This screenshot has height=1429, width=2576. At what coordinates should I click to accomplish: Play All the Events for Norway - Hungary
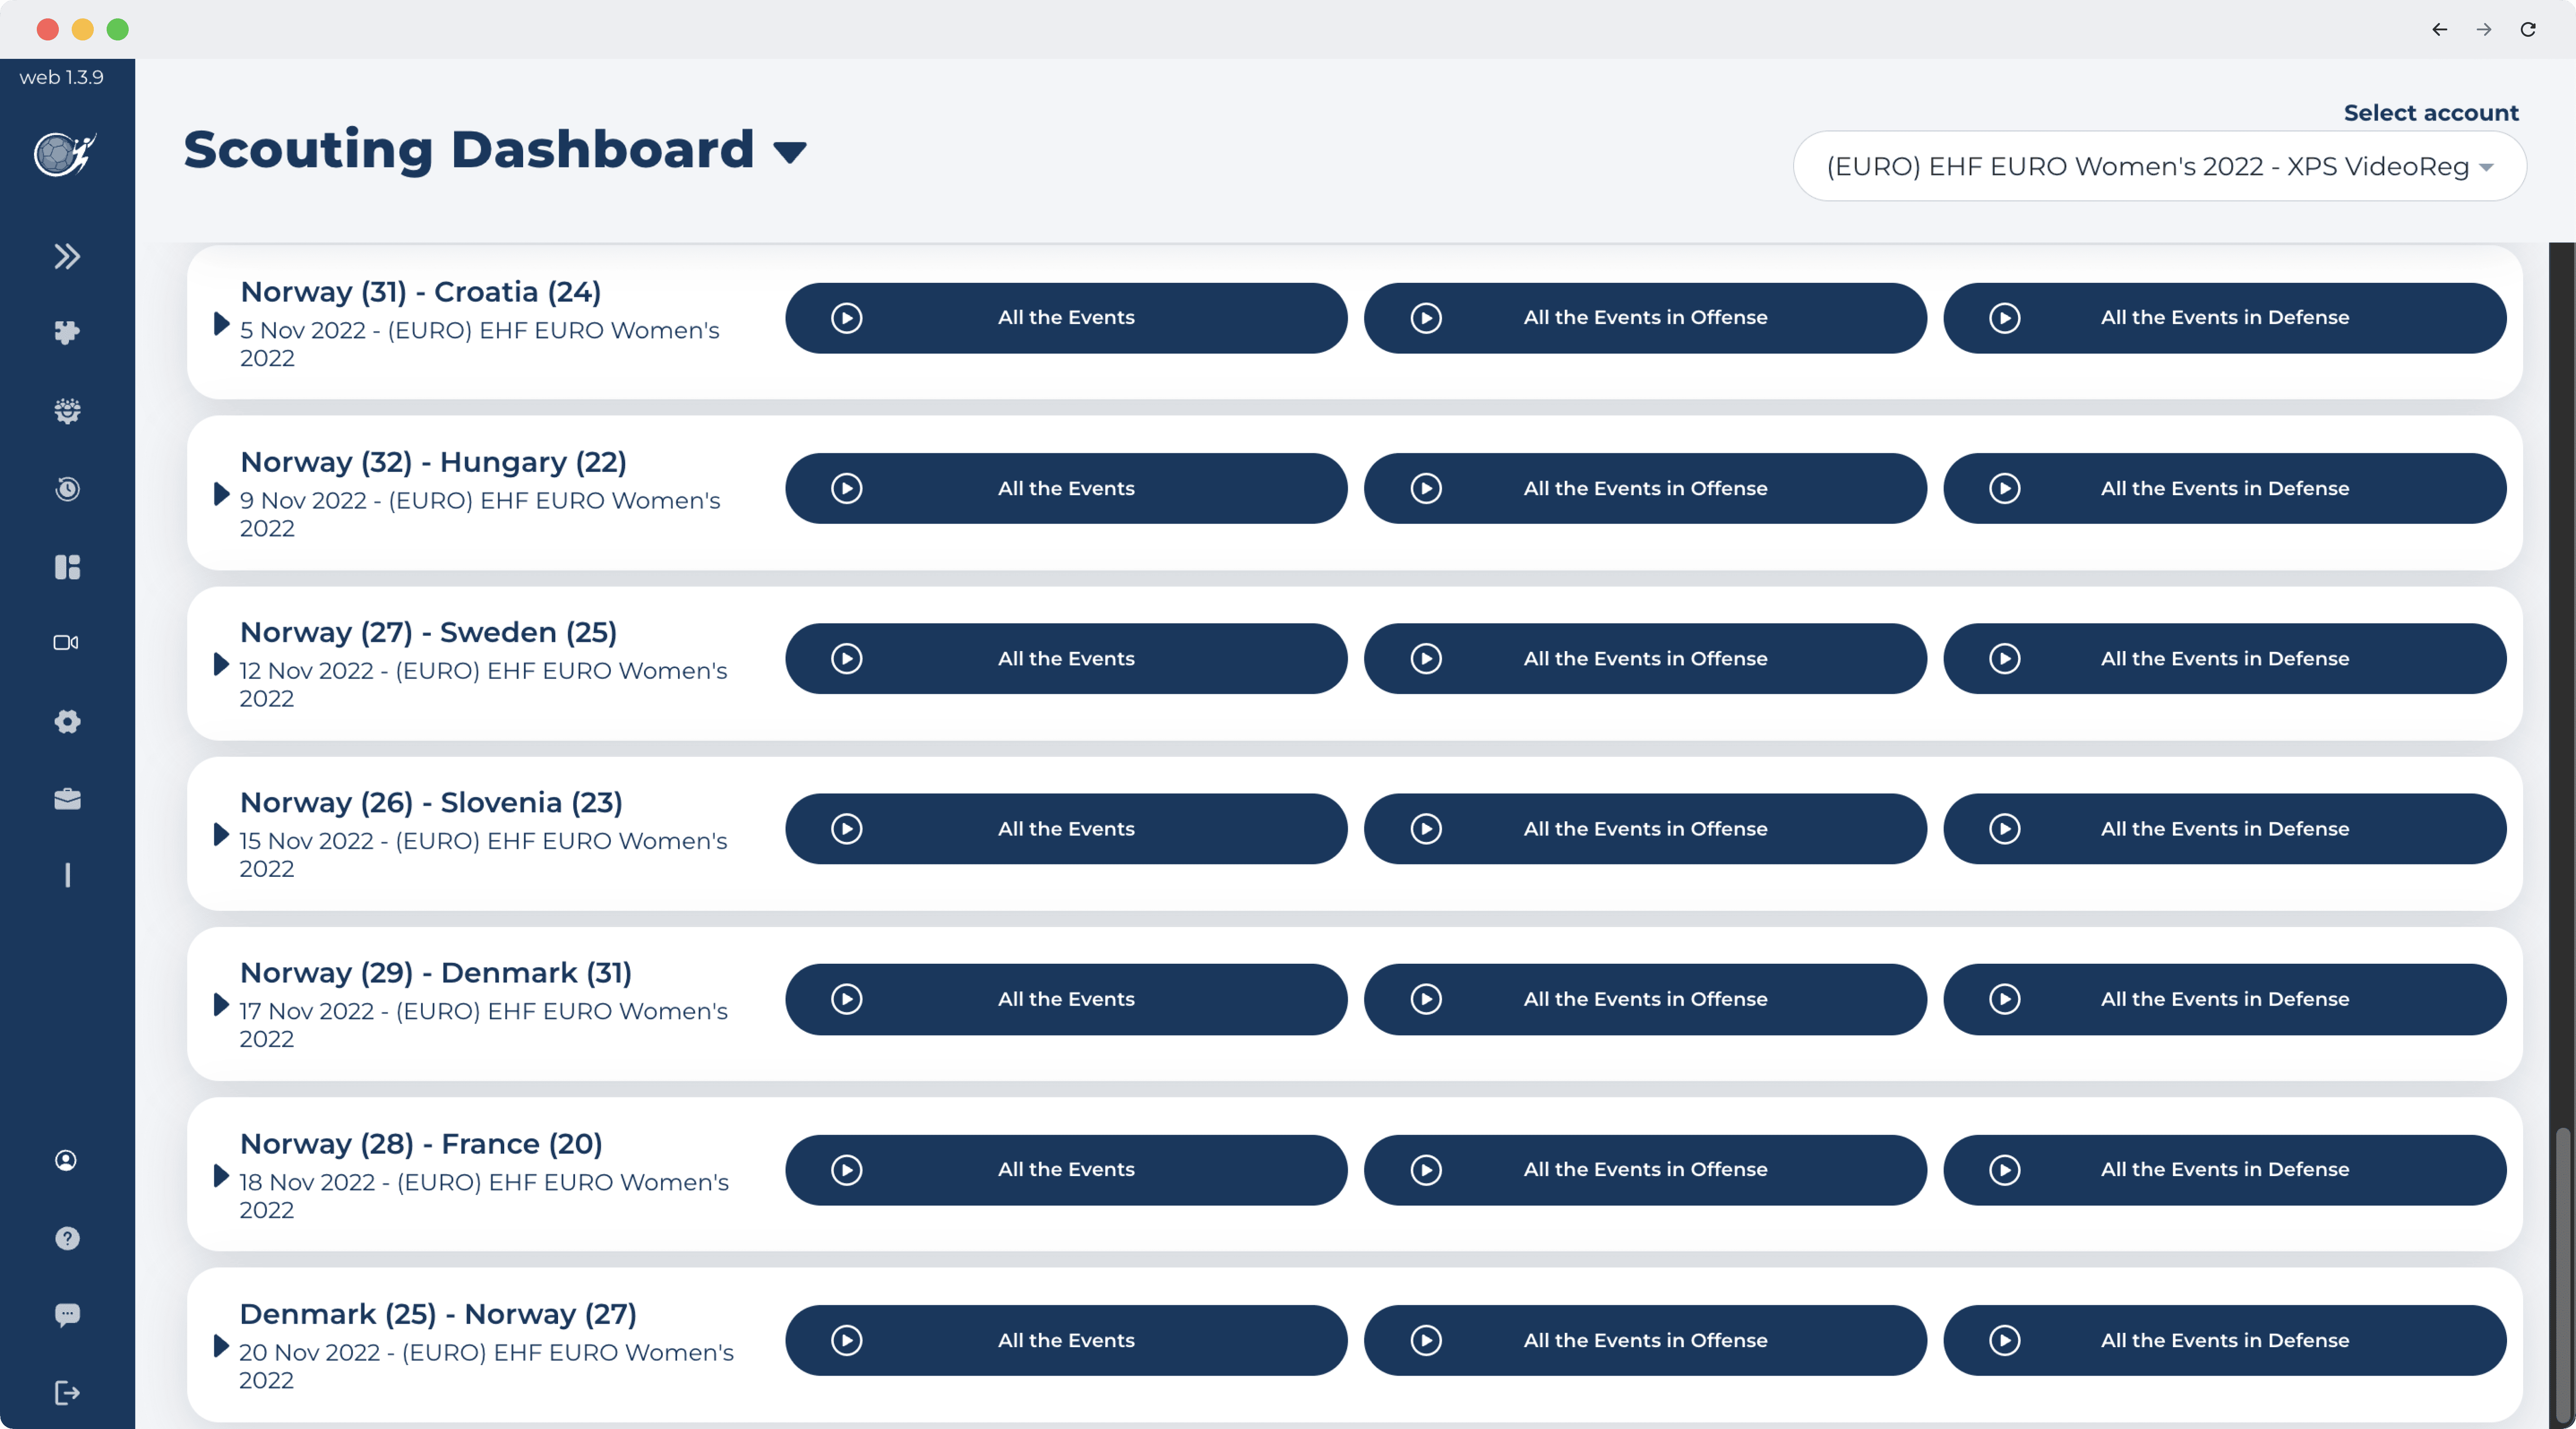coord(1066,488)
